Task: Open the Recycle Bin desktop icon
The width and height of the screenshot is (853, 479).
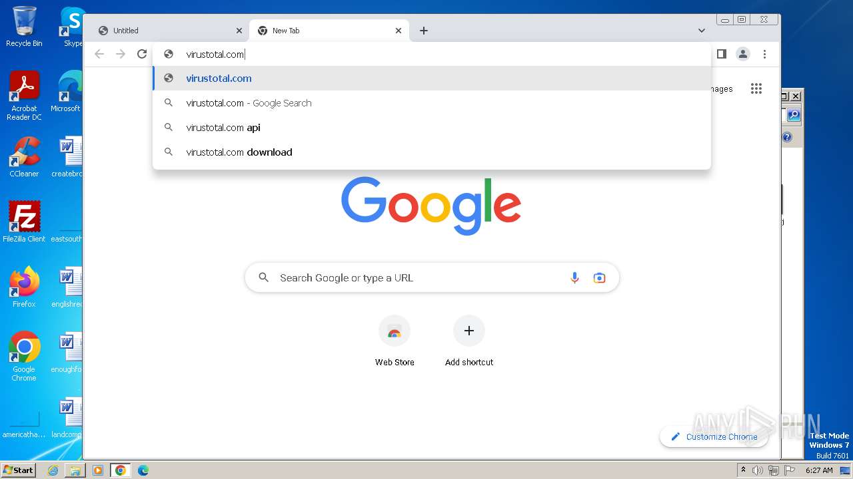Action: click(x=24, y=27)
